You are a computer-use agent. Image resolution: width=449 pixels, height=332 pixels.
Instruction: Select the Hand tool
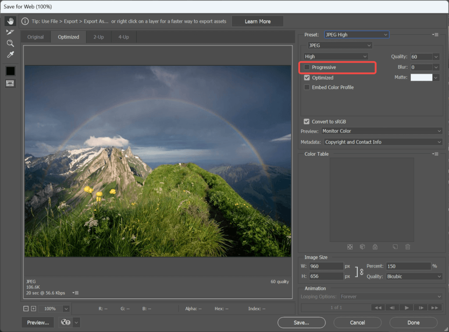11,21
